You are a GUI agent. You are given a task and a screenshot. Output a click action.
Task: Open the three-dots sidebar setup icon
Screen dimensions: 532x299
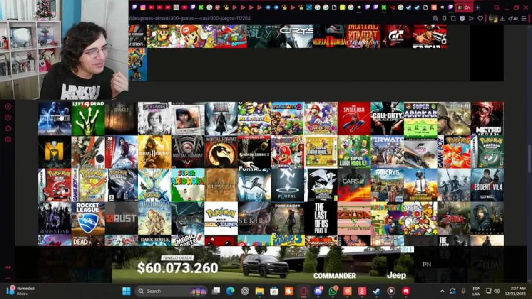click(8, 278)
